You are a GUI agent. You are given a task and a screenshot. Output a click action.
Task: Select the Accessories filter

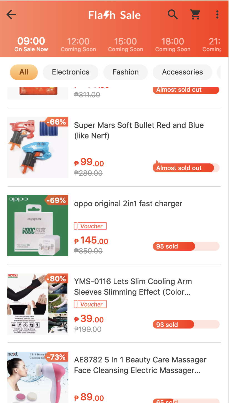pos(182,72)
